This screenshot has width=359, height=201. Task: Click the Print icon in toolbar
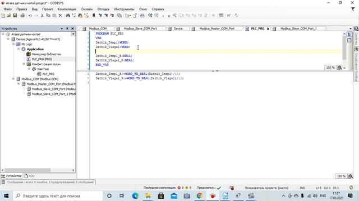click(x=22, y=16)
